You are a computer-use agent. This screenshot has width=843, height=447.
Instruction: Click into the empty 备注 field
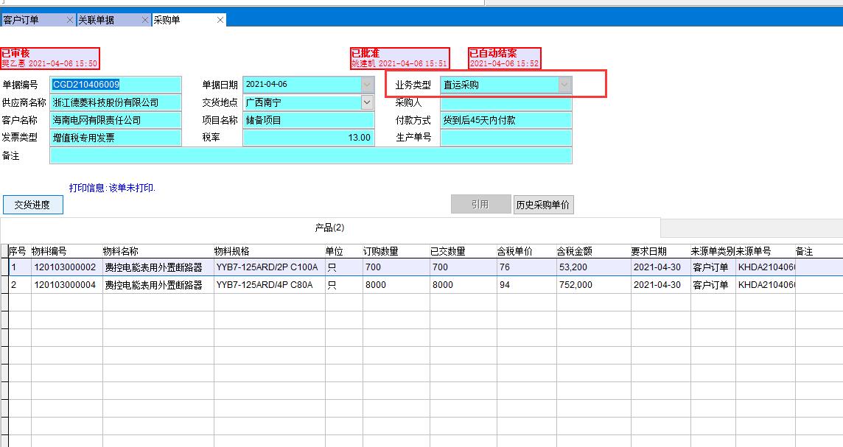pyautogui.click(x=309, y=155)
